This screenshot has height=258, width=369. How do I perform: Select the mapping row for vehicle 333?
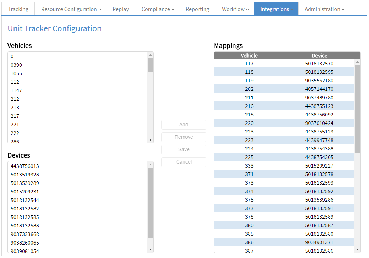(284, 166)
